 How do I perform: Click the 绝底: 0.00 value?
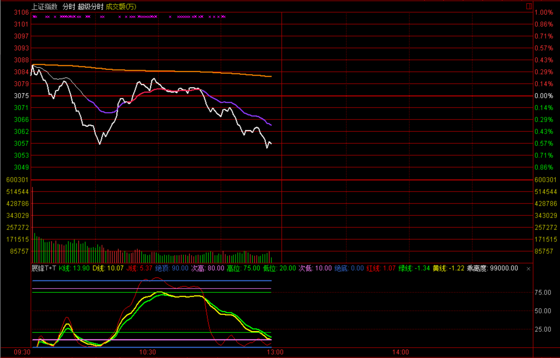(x=349, y=268)
